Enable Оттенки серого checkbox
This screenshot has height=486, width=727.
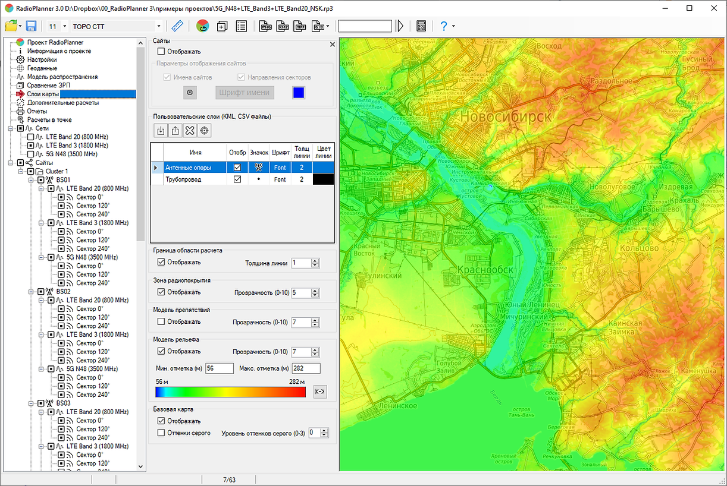[x=161, y=433]
